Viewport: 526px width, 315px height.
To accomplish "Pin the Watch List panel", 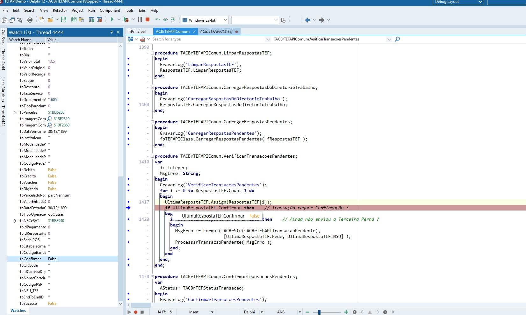I will pyautogui.click(x=112, y=32).
